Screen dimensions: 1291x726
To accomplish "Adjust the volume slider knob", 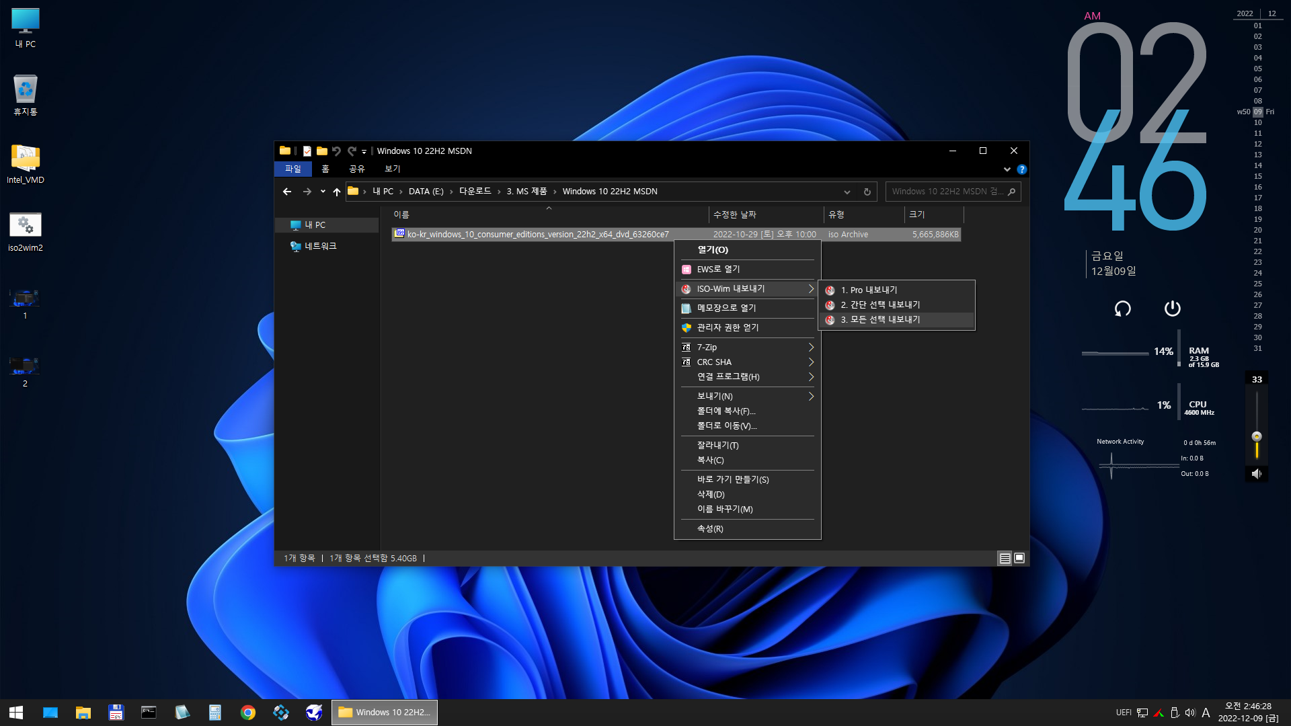I will (x=1257, y=436).
